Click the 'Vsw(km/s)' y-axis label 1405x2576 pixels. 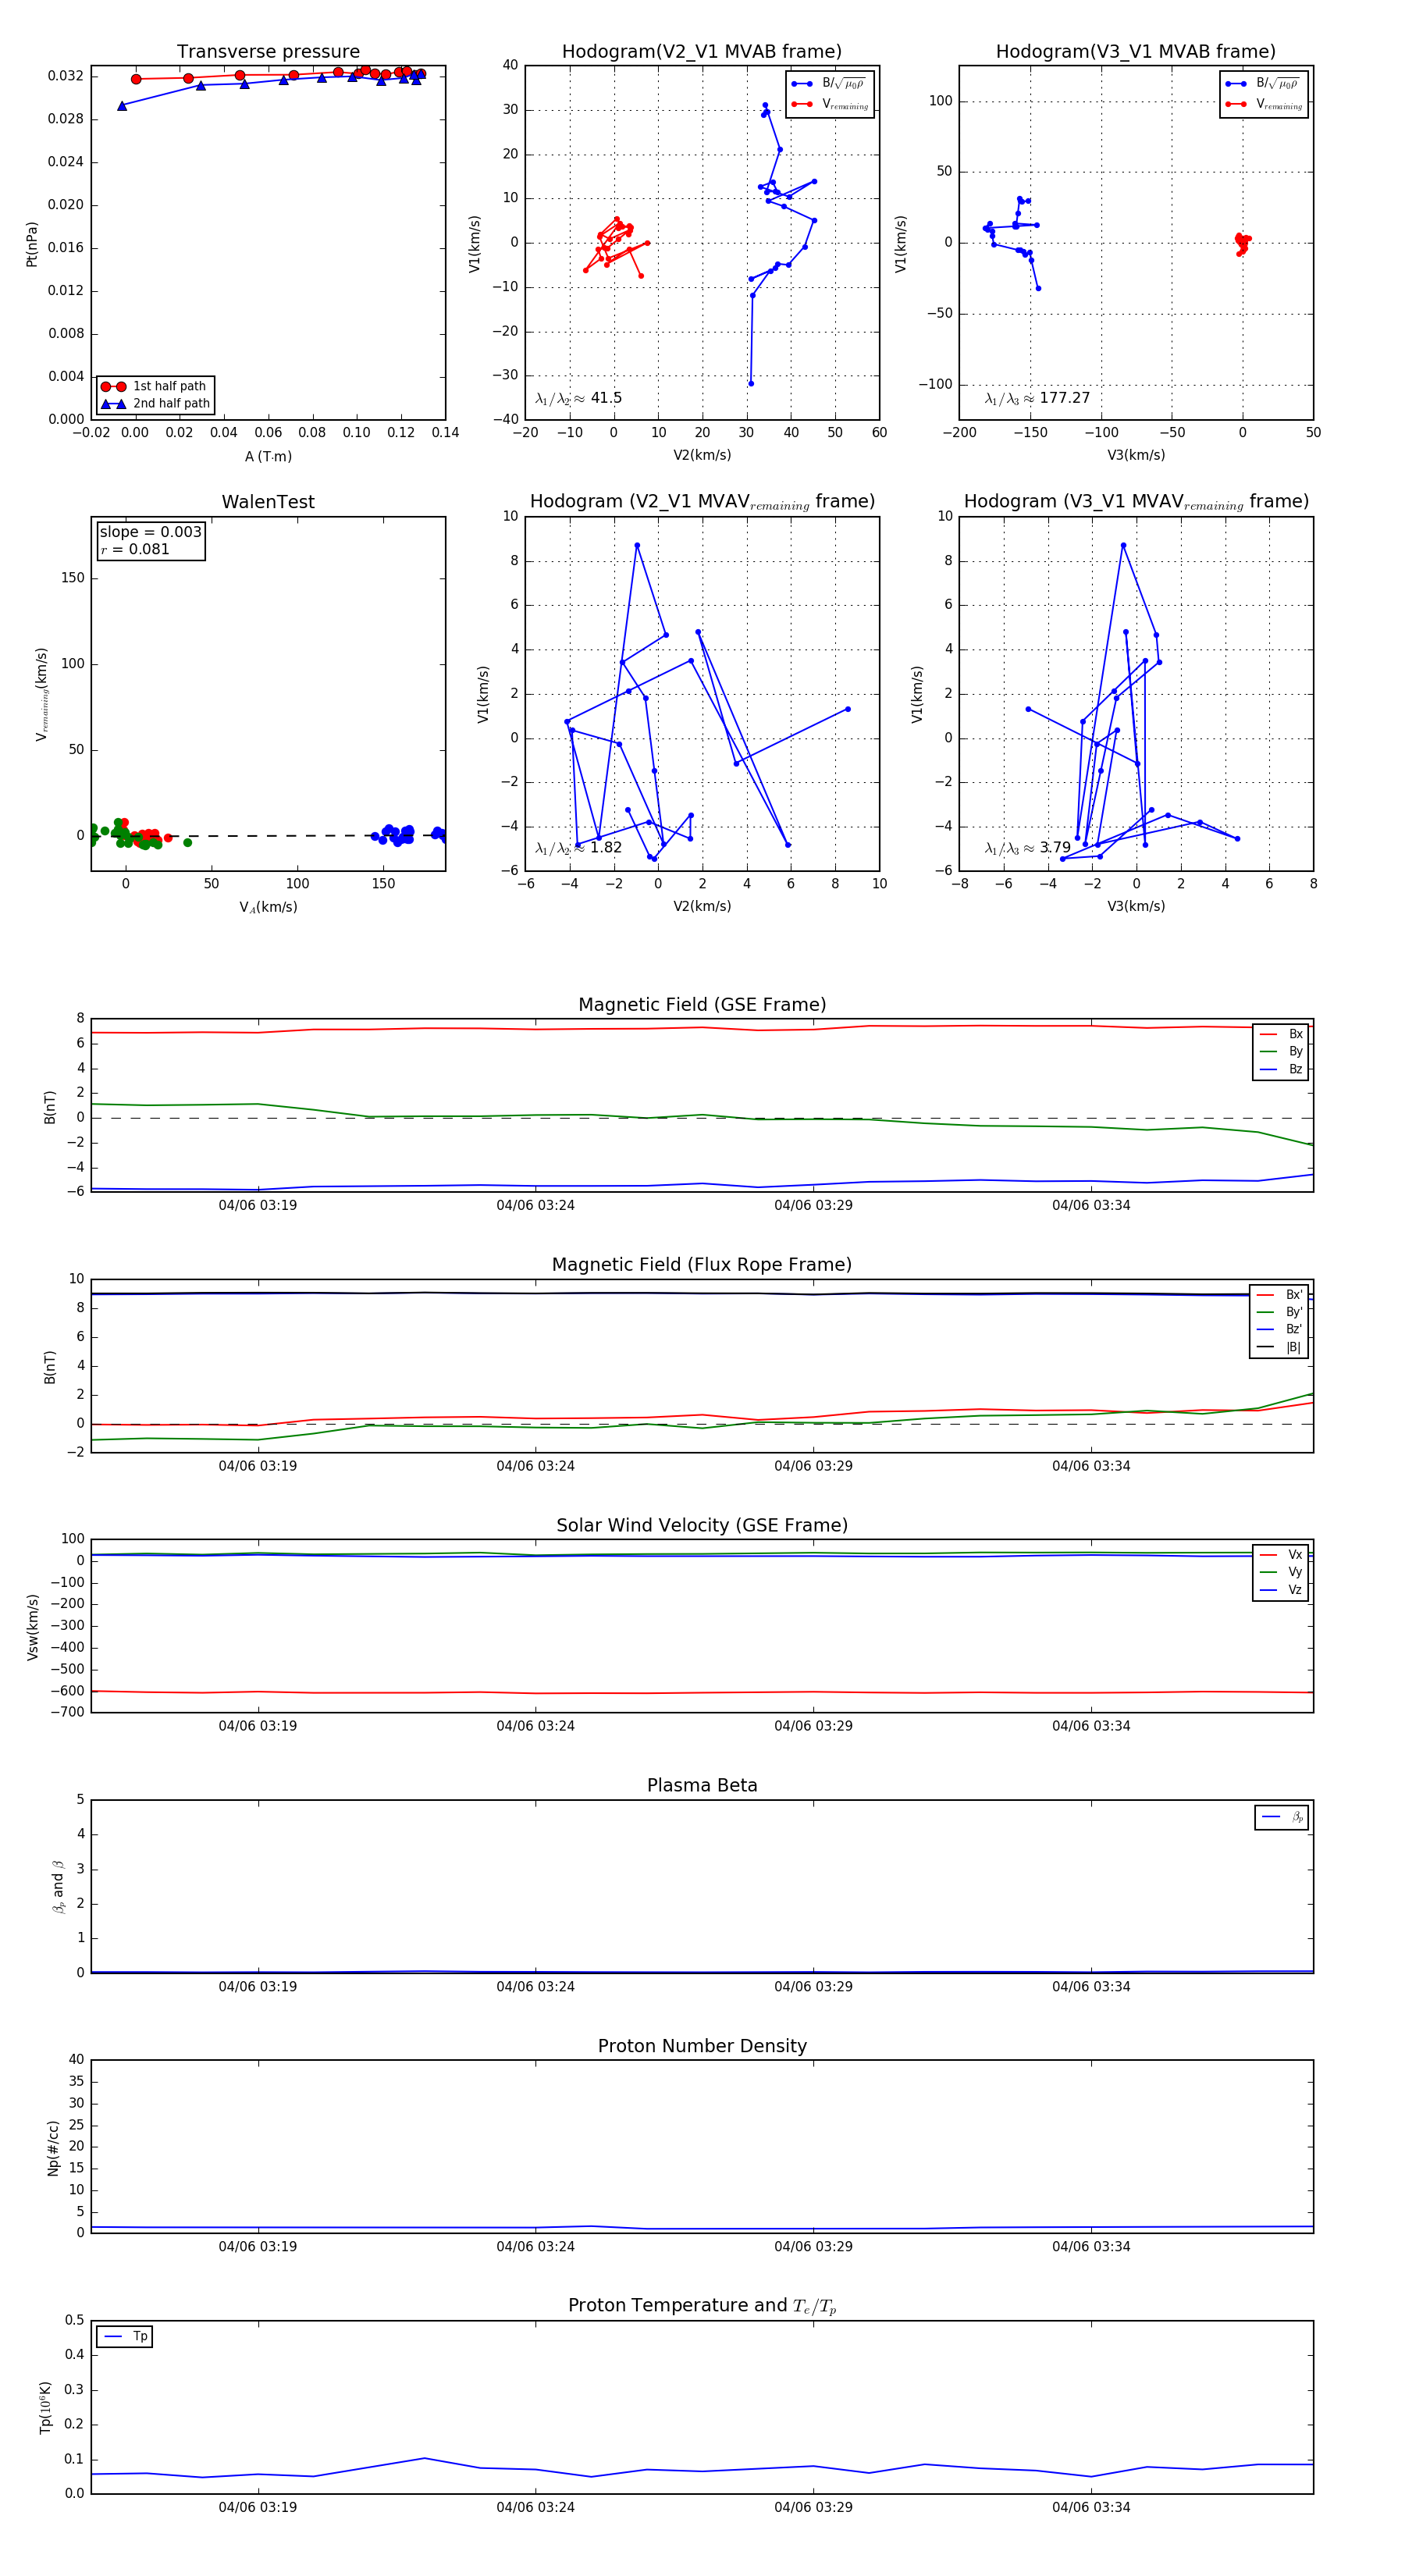(x=32, y=1627)
